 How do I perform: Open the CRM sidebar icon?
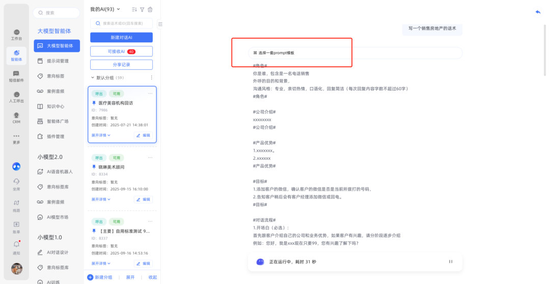click(16, 118)
